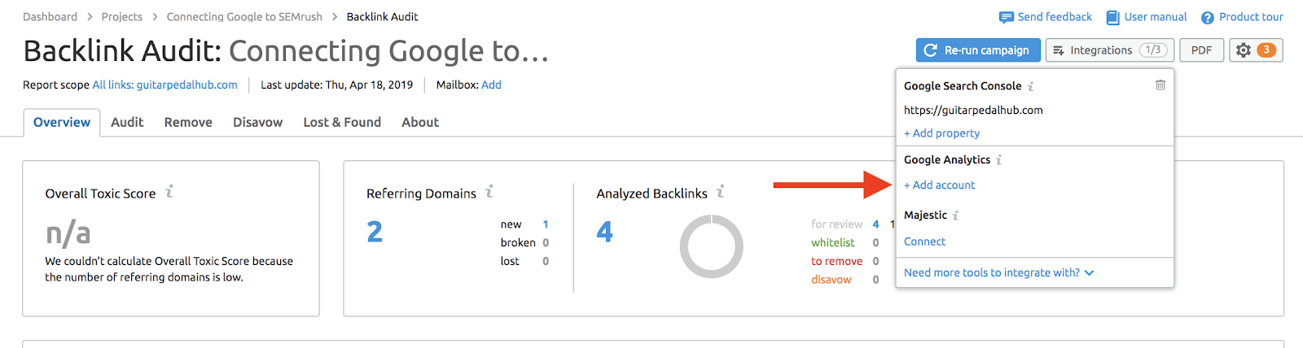
Task: Export report with PDF button
Action: coord(1201,50)
